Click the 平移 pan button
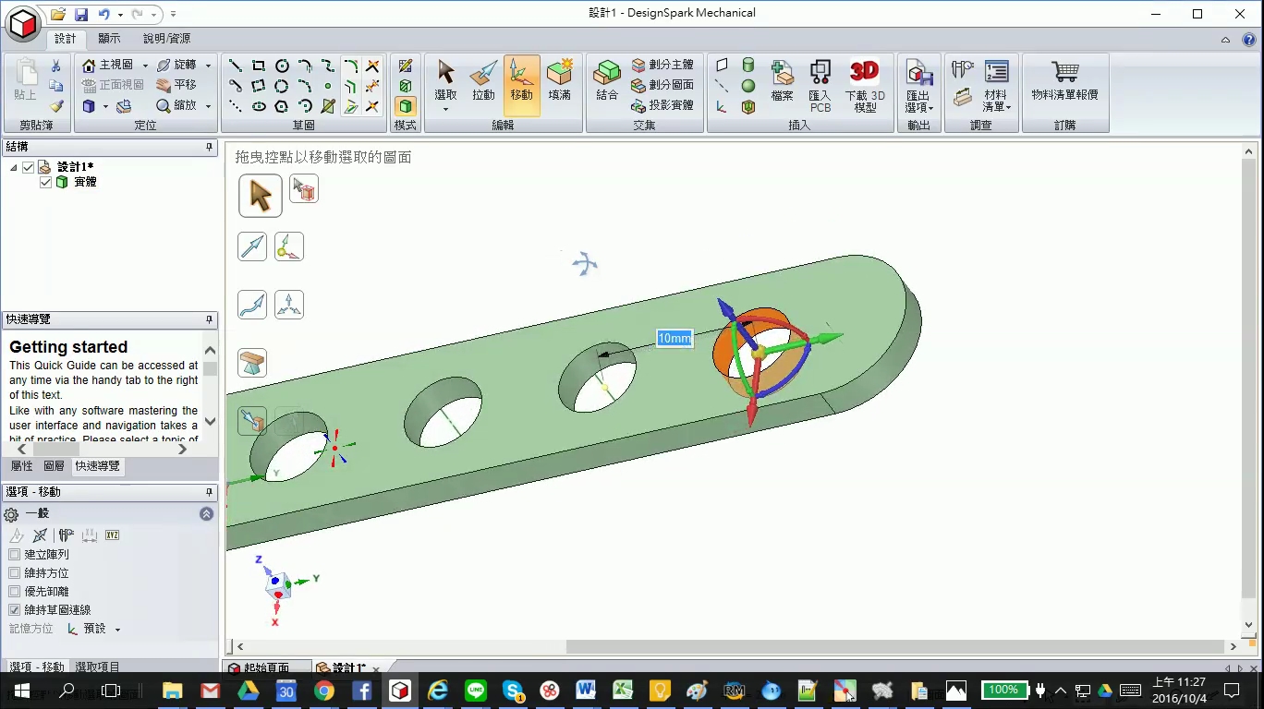 [176, 85]
